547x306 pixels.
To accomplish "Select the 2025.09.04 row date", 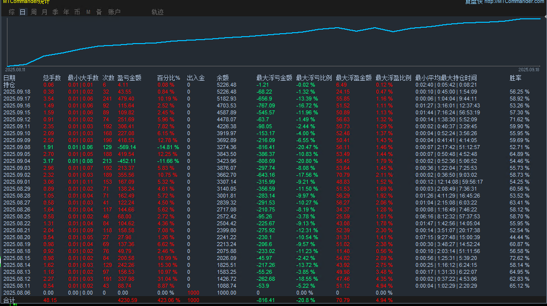I will (x=17, y=161).
